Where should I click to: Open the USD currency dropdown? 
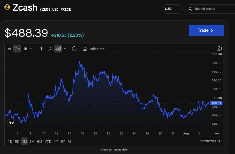pyautogui.click(x=172, y=9)
